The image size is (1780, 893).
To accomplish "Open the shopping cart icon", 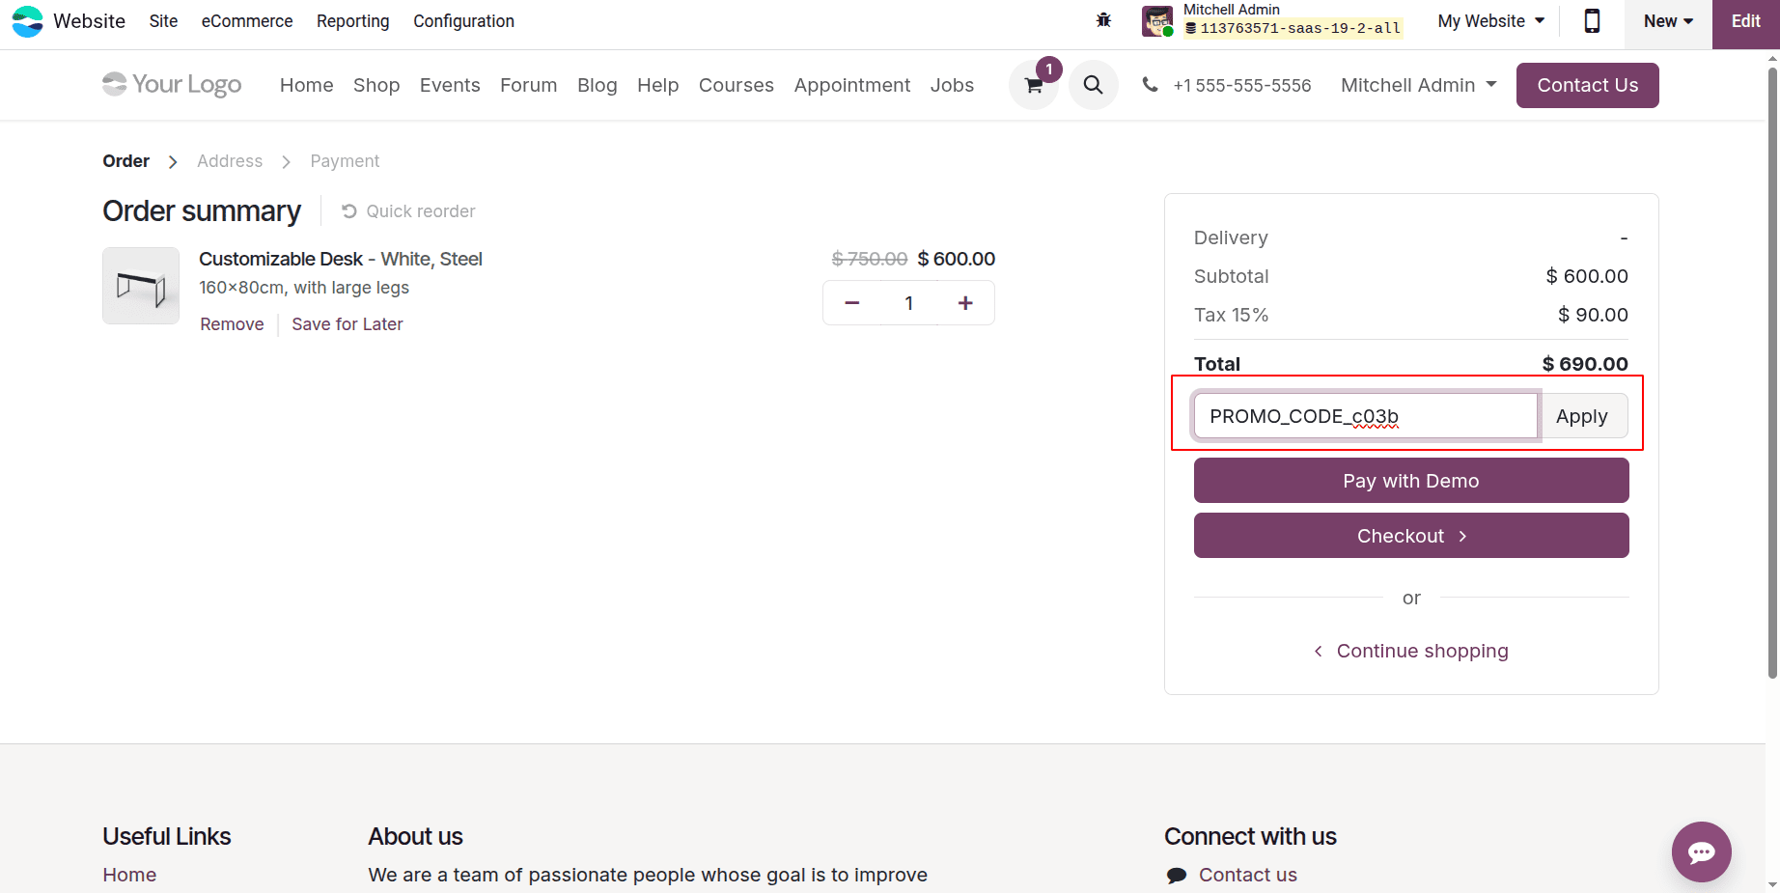I will [1034, 85].
